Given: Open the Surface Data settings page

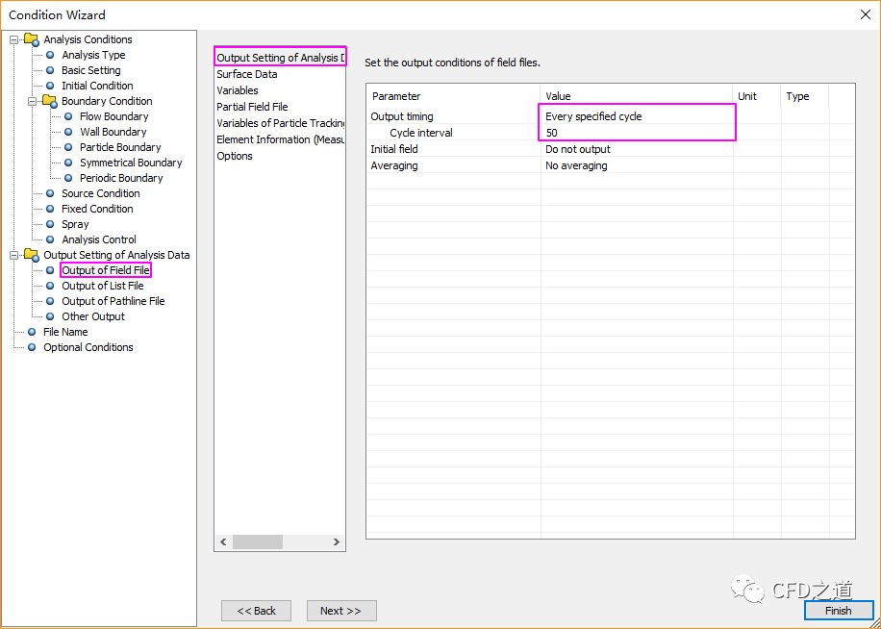Looking at the screenshot, I should click(x=246, y=74).
